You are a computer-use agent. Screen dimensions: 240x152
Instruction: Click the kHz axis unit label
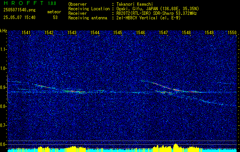[x=3, y=31]
